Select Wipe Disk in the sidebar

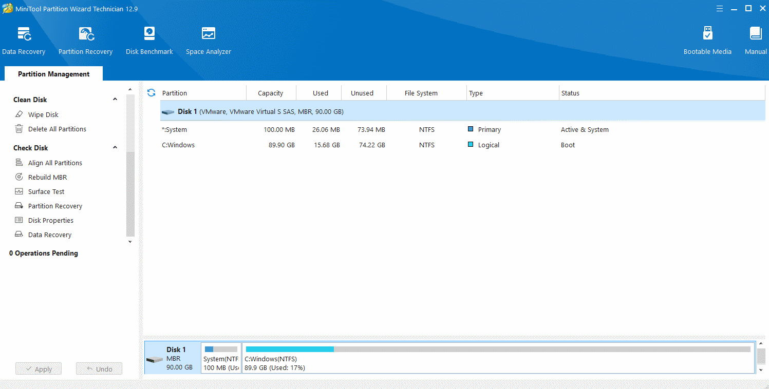[x=43, y=115]
